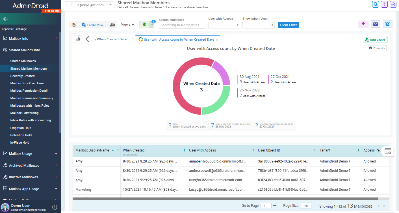Image resolution: width=399 pixels, height=213 pixels.
Task: Switch to the document-only report view icon
Action: click(x=74, y=25)
